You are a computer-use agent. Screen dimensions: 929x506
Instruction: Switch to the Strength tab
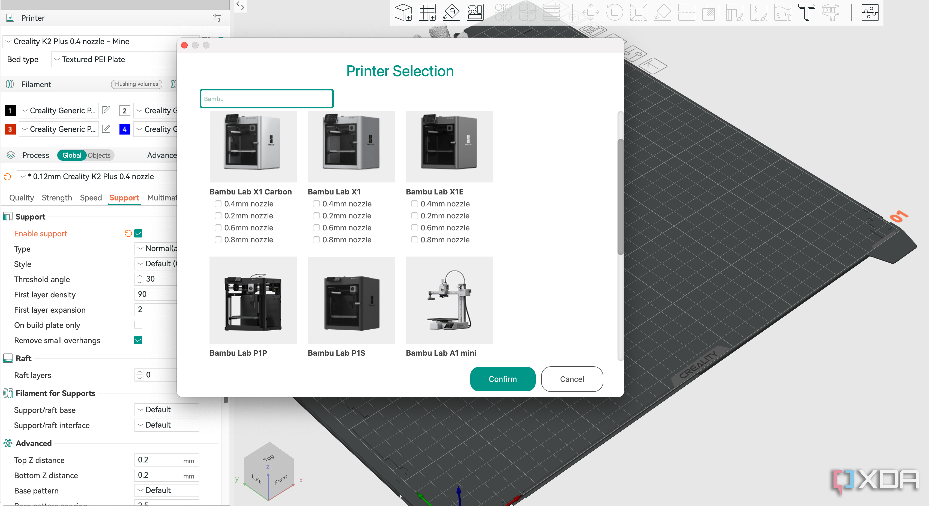pyautogui.click(x=57, y=198)
